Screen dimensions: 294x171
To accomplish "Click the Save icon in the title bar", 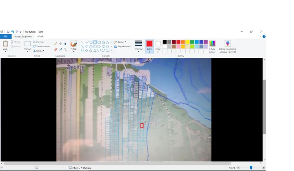I will pos(8,32).
